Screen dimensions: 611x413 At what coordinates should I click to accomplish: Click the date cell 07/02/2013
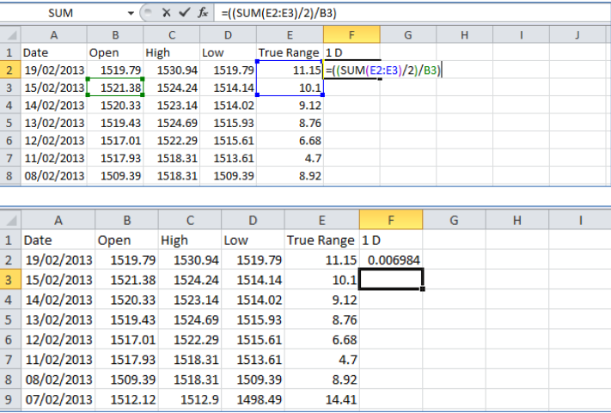[57, 402]
